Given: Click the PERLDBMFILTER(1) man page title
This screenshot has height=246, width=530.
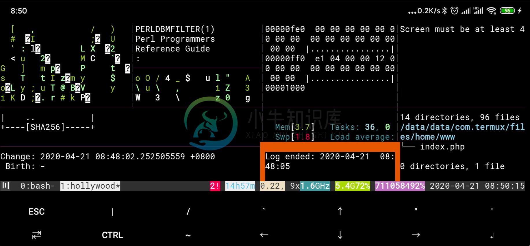Looking at the screenshot, I should click(175, 29).
